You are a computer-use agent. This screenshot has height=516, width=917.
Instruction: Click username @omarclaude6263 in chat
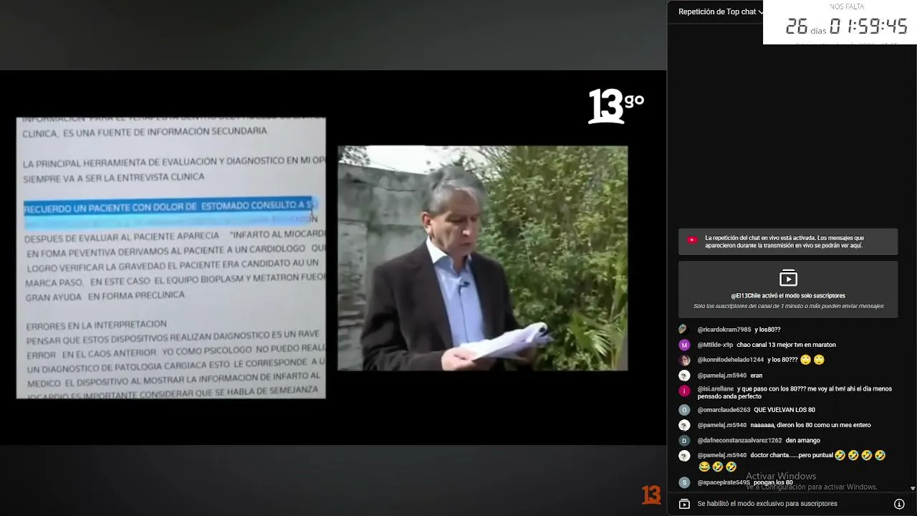(724, 410)
